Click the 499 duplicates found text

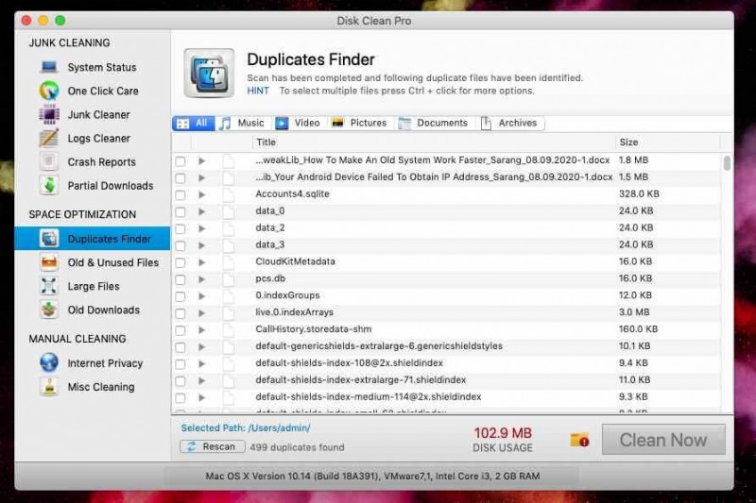pyautogui.click(x=297, y=447)
